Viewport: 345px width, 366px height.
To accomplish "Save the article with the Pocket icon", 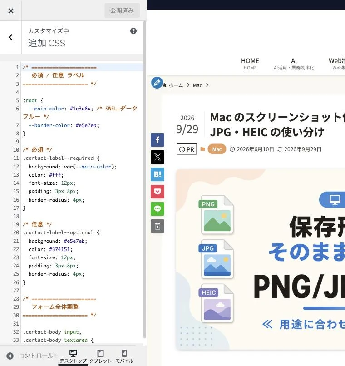I will [x=158, y=192].
